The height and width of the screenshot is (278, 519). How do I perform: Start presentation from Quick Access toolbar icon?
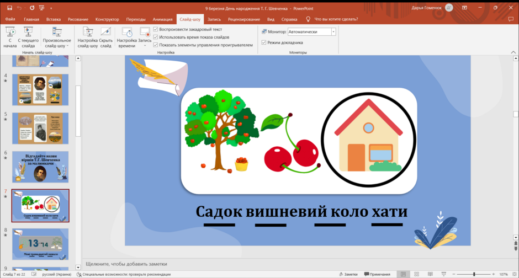[42, 8]
